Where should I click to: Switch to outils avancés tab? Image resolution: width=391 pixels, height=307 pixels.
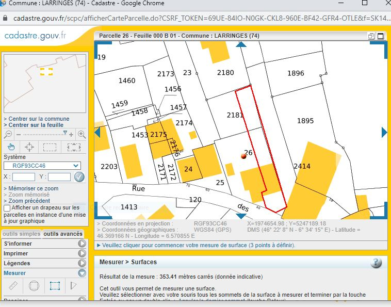tap(63, 234)
